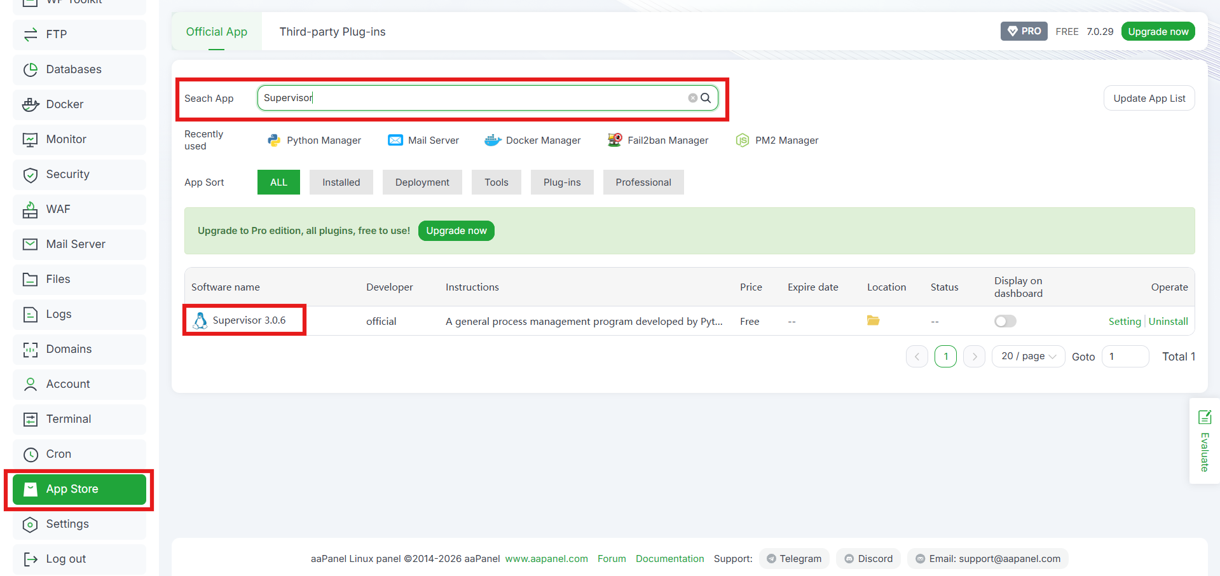Toggle Supervisor display on dashboard switch
1220x576 pixels.
tap(1005, 321)
